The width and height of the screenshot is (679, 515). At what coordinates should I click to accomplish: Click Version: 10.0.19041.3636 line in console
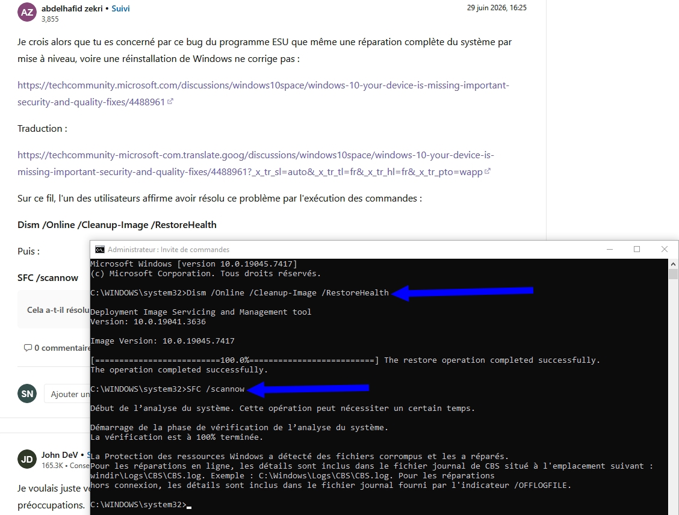click(148, 321)
